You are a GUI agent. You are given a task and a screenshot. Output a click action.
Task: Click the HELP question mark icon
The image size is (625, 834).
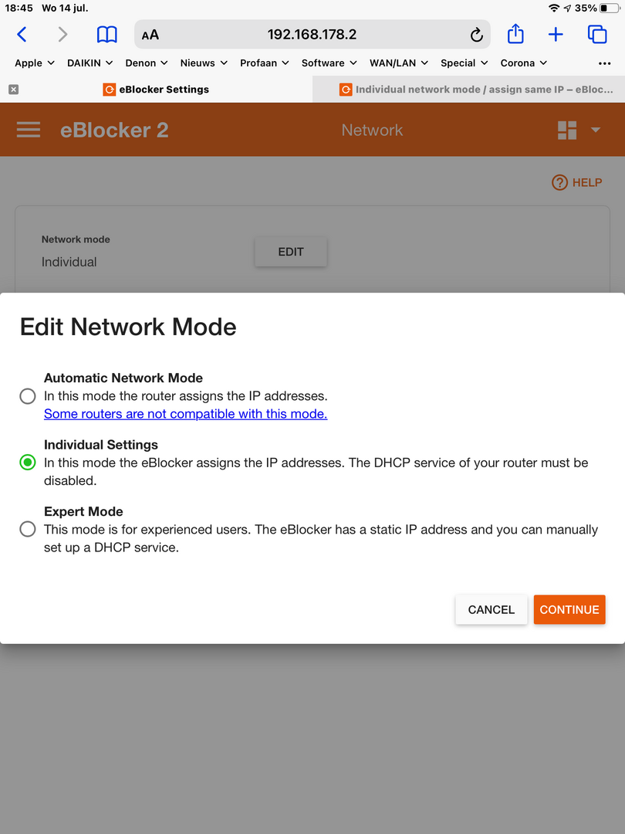point(559,182)
